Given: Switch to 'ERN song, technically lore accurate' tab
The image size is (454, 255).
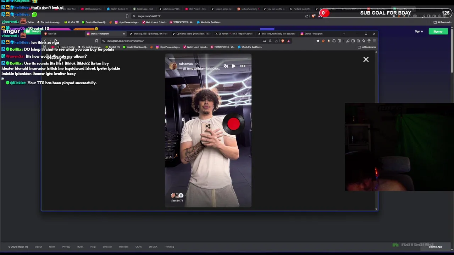Looking at the screenshot, I should pos(277,34).
